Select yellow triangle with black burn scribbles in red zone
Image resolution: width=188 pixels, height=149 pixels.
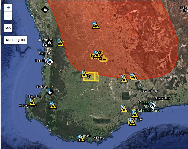pyautogui.click(x=97, y=55)
